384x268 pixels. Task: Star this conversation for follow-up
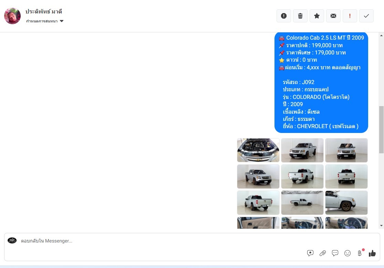[317, 16]
